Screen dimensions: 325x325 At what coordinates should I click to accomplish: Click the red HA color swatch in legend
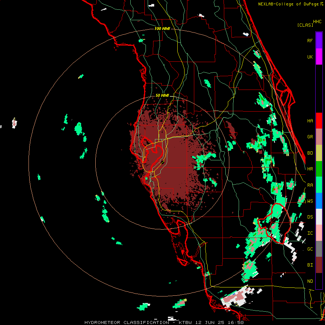click(319, 121)
